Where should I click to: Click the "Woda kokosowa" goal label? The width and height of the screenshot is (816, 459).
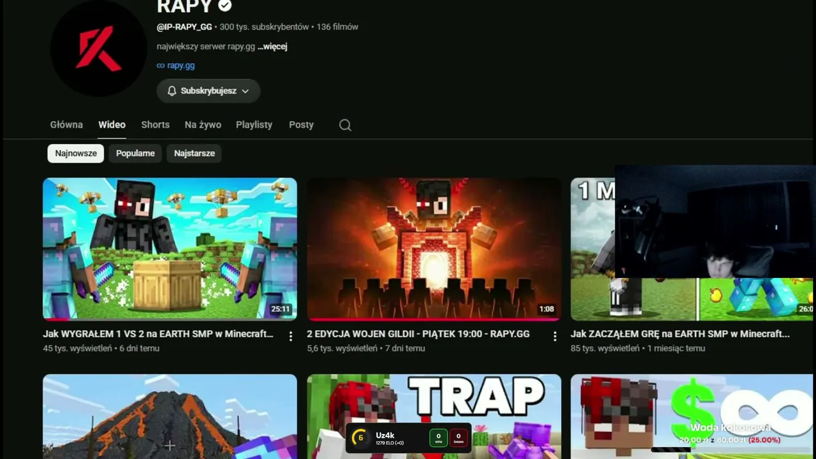[730, 428]
